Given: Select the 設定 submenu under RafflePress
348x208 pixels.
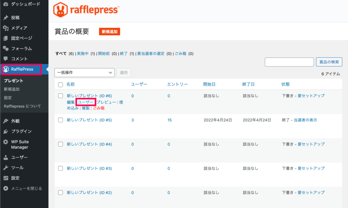Looking at the screenshot, I should [8, 98].
